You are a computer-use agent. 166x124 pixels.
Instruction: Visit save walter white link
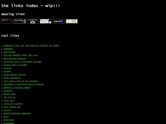coord(13,74)
